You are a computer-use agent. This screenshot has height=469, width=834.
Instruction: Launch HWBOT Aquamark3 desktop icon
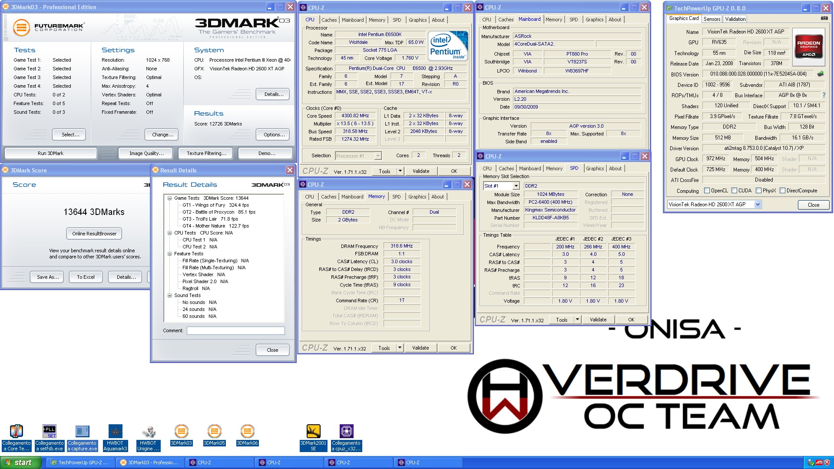[x=115, y=438]
